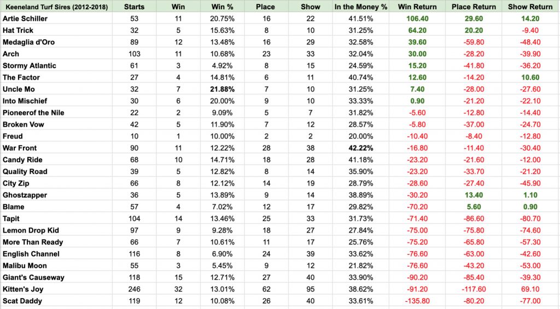Select War Front's bold 42.22% cell
The height and width of the screenshot is (309, 560).
[x=361, y=148]
